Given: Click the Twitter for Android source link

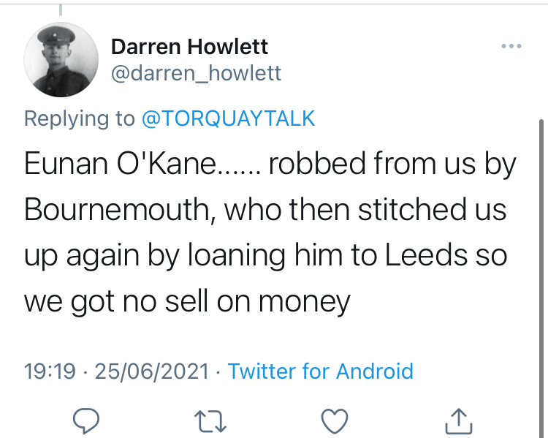Looking at the screenshot, I should point(320,371).
